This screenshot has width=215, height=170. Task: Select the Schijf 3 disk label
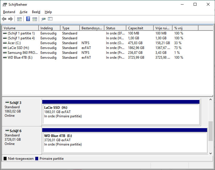coord(15,103)
